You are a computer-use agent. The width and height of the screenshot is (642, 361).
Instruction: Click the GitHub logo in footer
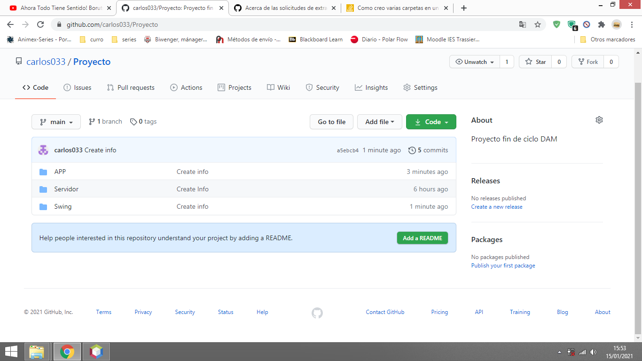click(317, 313)
